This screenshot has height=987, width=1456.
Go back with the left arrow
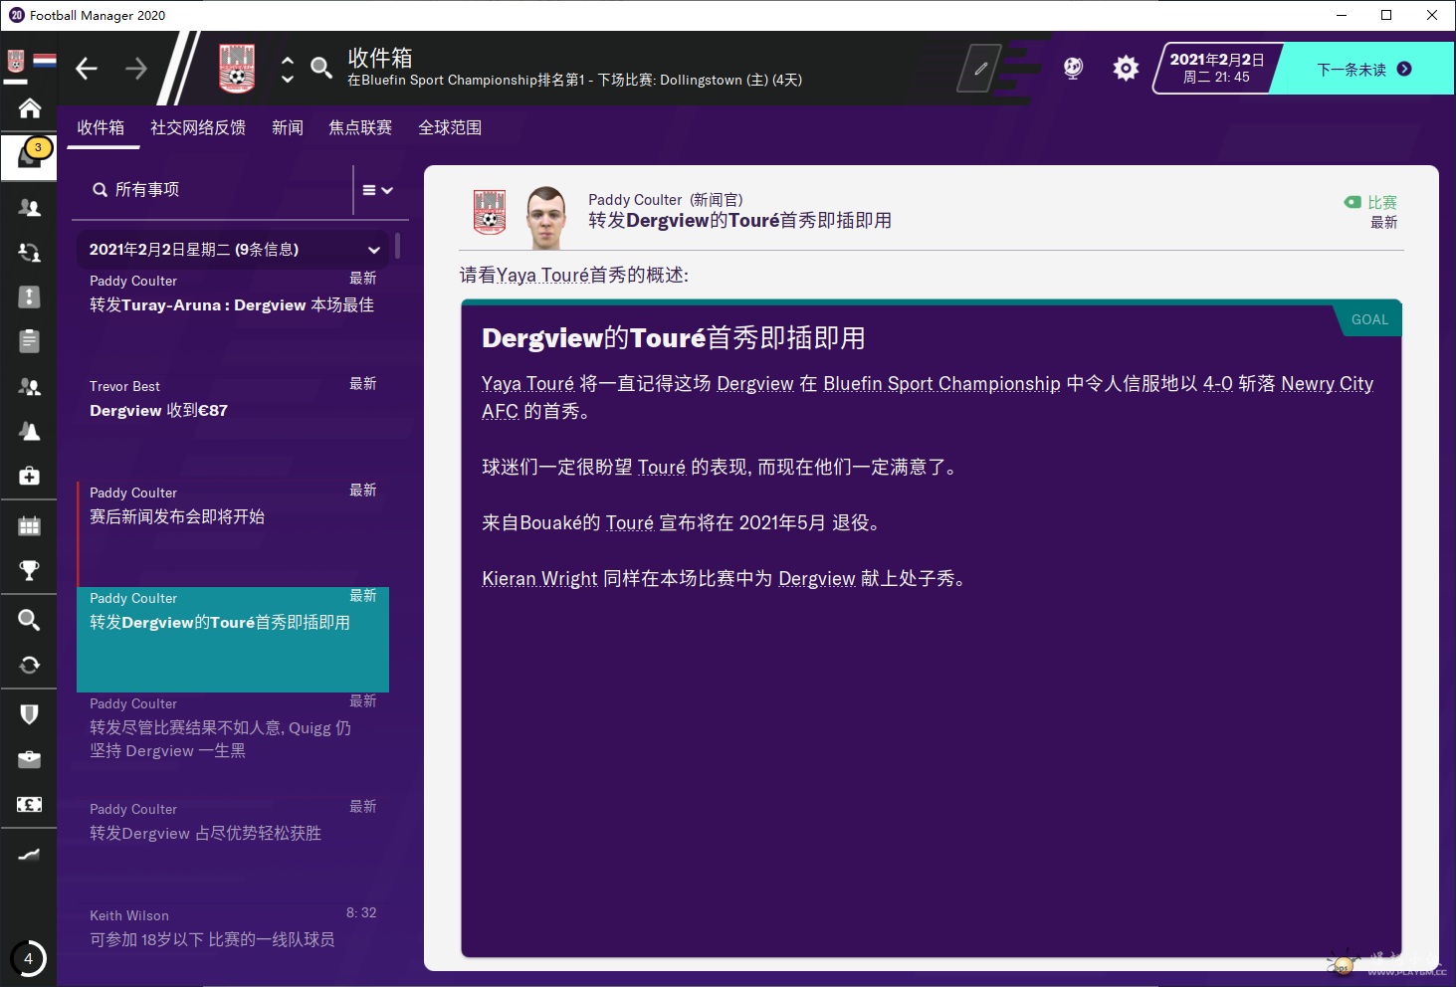tap(87, 68)
